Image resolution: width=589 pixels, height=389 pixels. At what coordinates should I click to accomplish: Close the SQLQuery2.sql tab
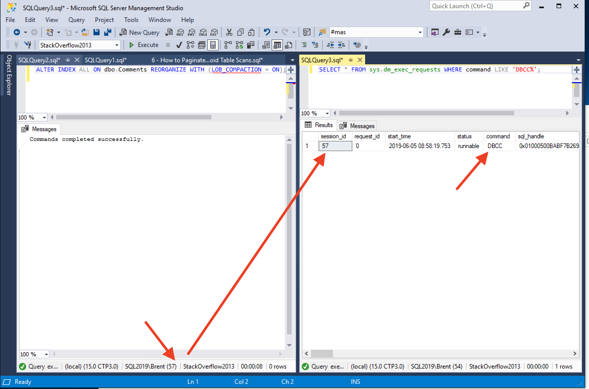tap(77, 60)
